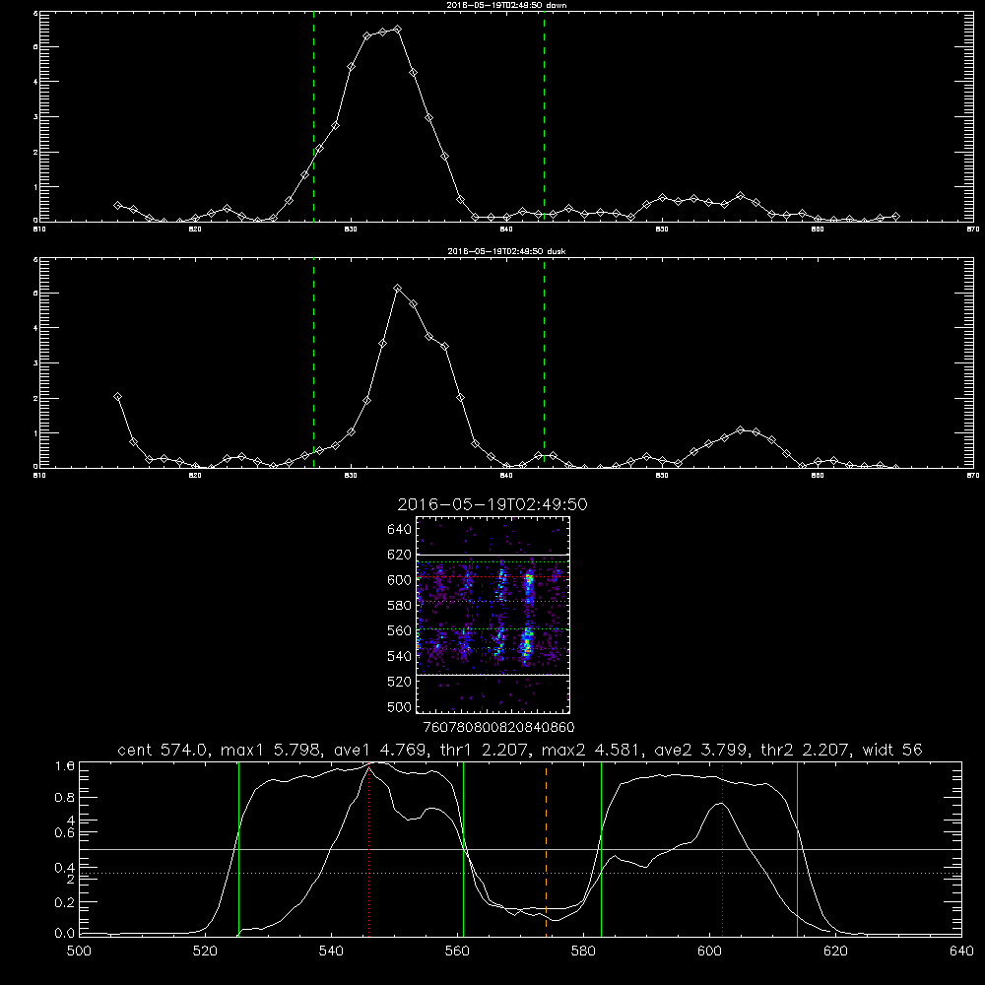This screenshot has width=985, height=985.
Task: Click the '520' y-axis label beside the spectrogram
Action: point(400,681)
